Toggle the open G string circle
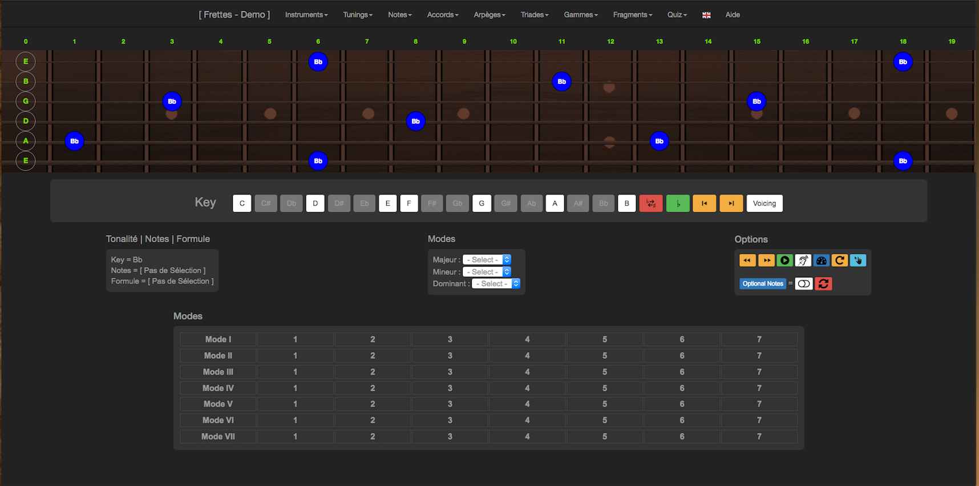 pos(26,102)
